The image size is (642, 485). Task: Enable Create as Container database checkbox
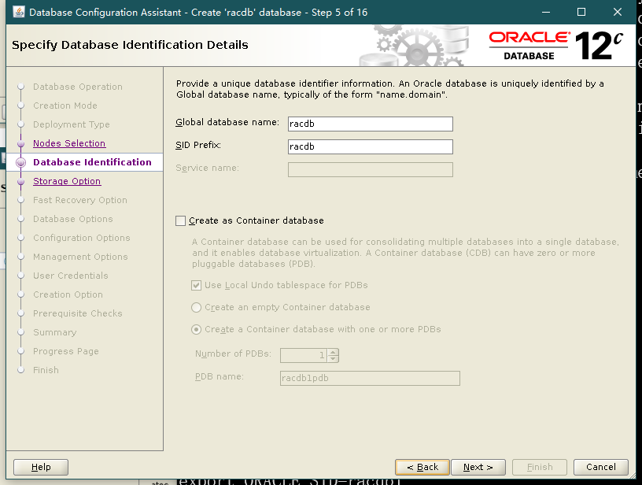coord(181,220)
